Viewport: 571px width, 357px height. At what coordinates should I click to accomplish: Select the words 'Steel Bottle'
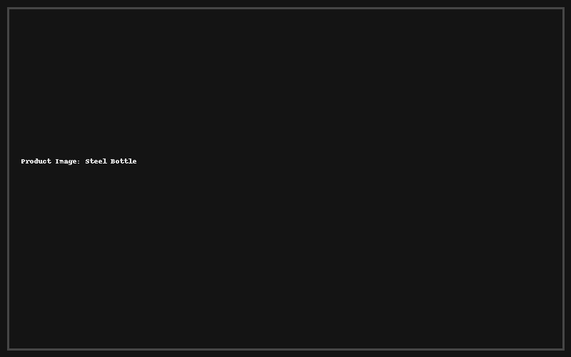pos(111,161)
